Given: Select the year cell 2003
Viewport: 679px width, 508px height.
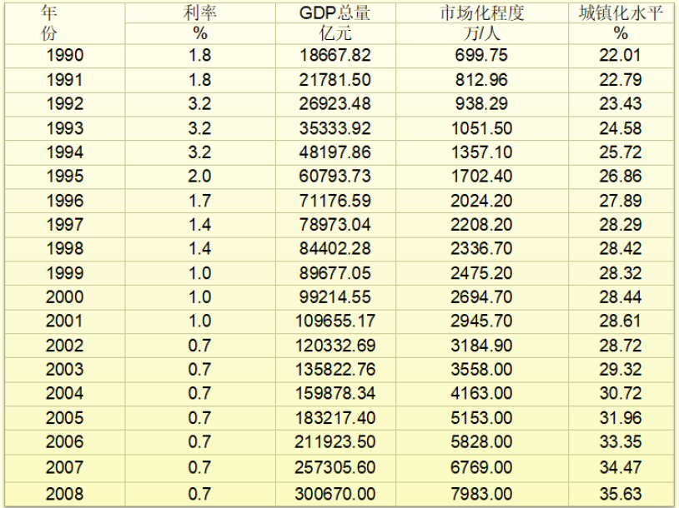Looking at the screenshot, I should [x=65, y=369].
